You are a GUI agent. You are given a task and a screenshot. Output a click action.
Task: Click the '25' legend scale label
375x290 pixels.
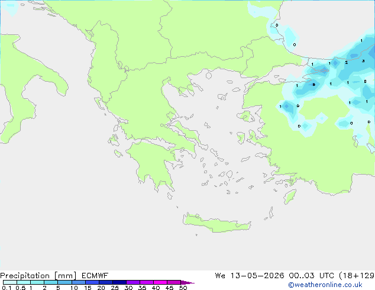115,288
